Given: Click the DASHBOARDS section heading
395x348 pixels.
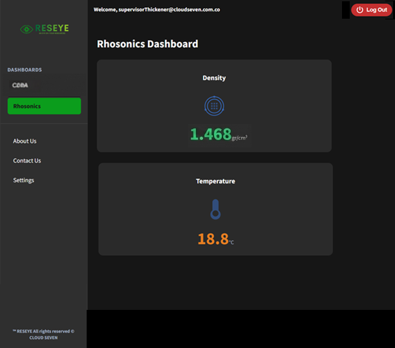Looking at the screenshot, I should click(25, 70).
